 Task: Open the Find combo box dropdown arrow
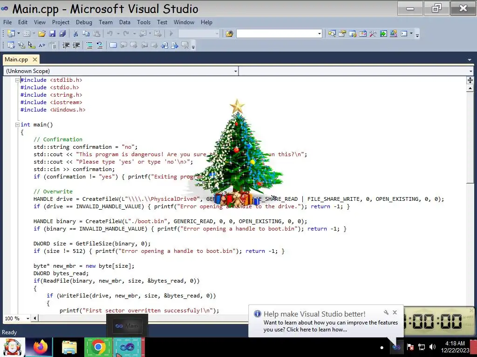tap(320, 33)
